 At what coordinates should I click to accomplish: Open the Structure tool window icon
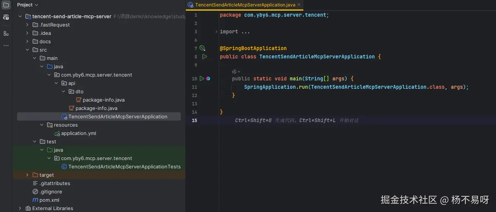(x=6, y=33)
